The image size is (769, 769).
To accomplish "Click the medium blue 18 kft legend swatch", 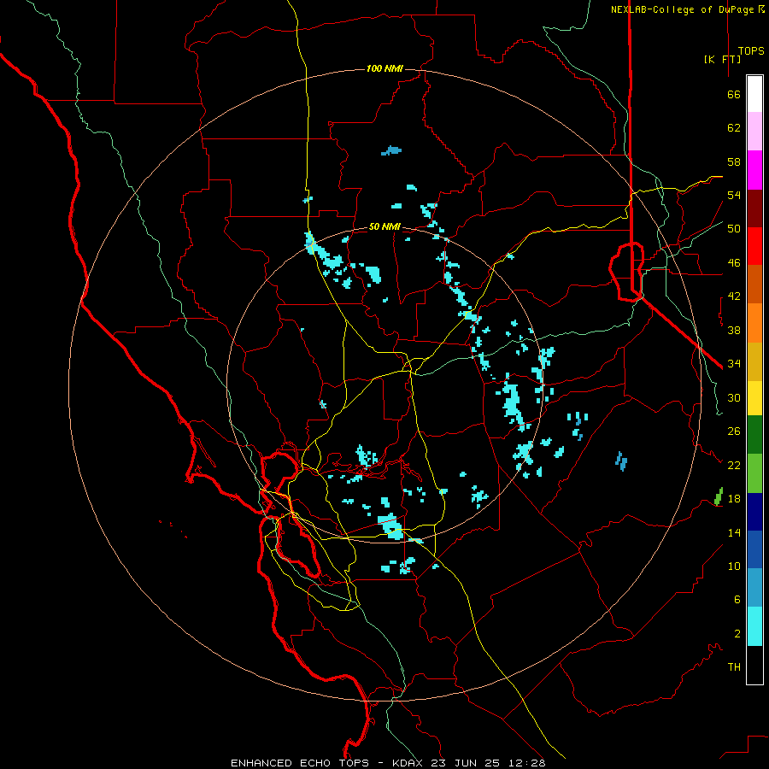I will coord(754,549).
